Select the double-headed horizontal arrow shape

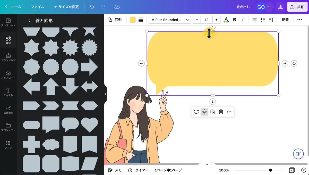[89, 86]
